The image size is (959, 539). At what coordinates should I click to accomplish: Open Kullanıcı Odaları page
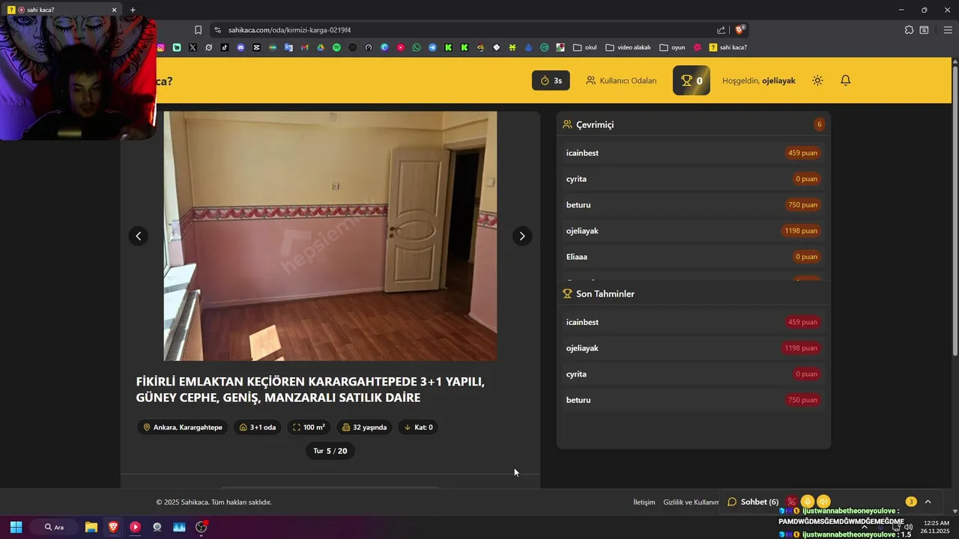click(621, 80)
